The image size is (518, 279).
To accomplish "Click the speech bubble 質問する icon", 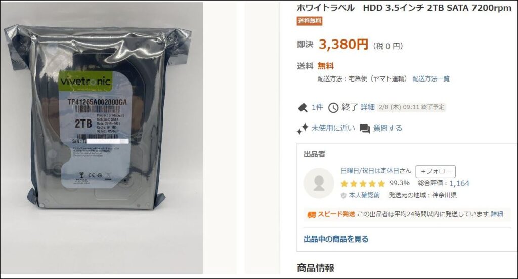I will point(365,129).
